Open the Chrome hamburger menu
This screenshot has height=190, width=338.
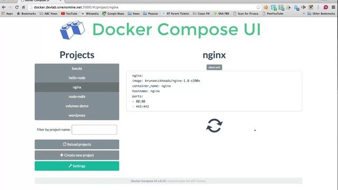(x=333, y=7)
